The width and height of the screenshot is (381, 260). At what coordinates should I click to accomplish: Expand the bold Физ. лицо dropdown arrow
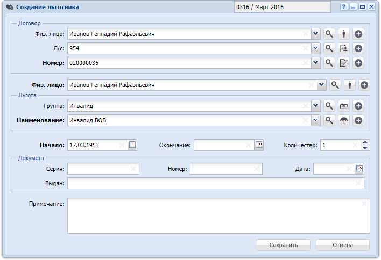click(321, 85)
